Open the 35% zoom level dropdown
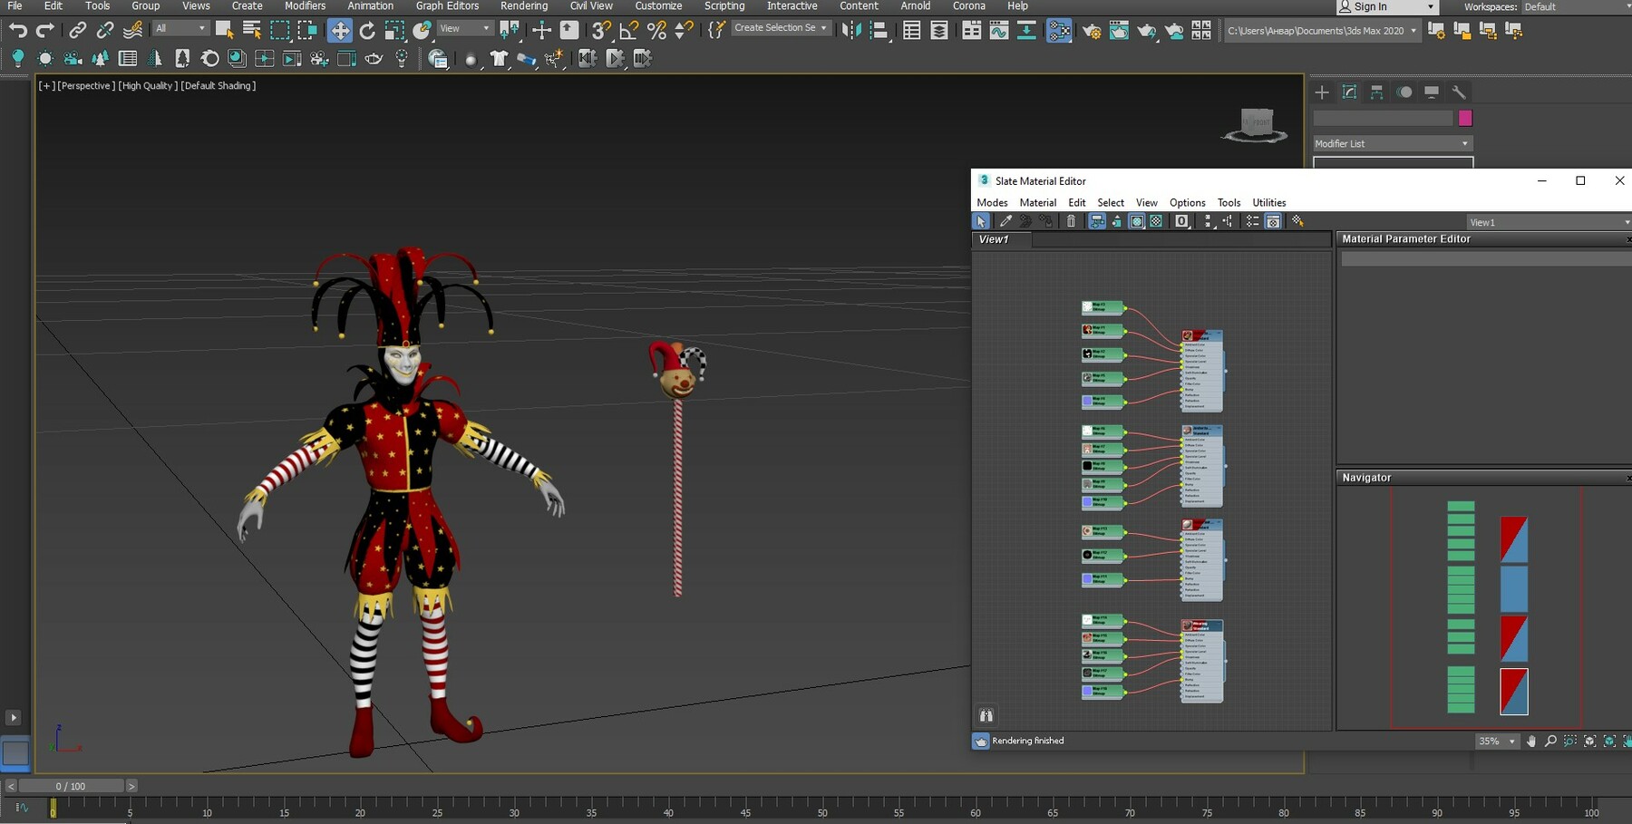The height and width of the screenshot is (824, 1632). [1497, 742]
